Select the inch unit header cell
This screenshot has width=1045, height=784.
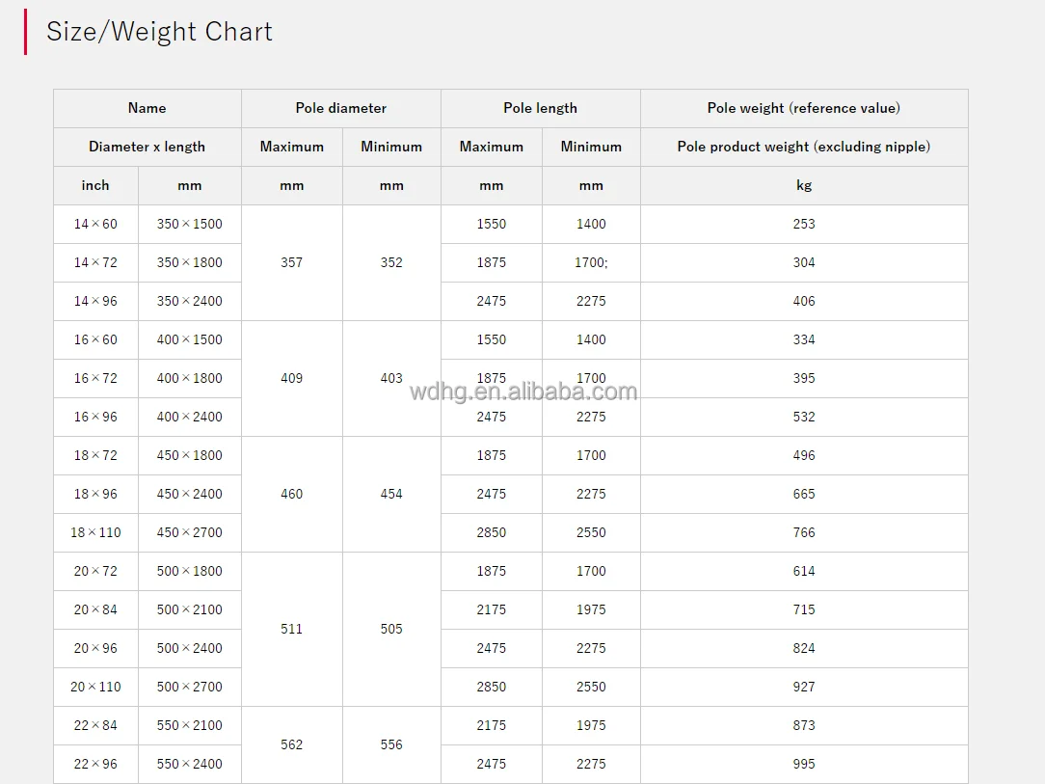[x=95, y=185]
